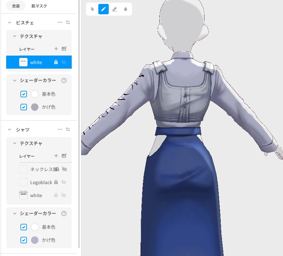
Task: Select the brush painting tool
Action: 104,9
